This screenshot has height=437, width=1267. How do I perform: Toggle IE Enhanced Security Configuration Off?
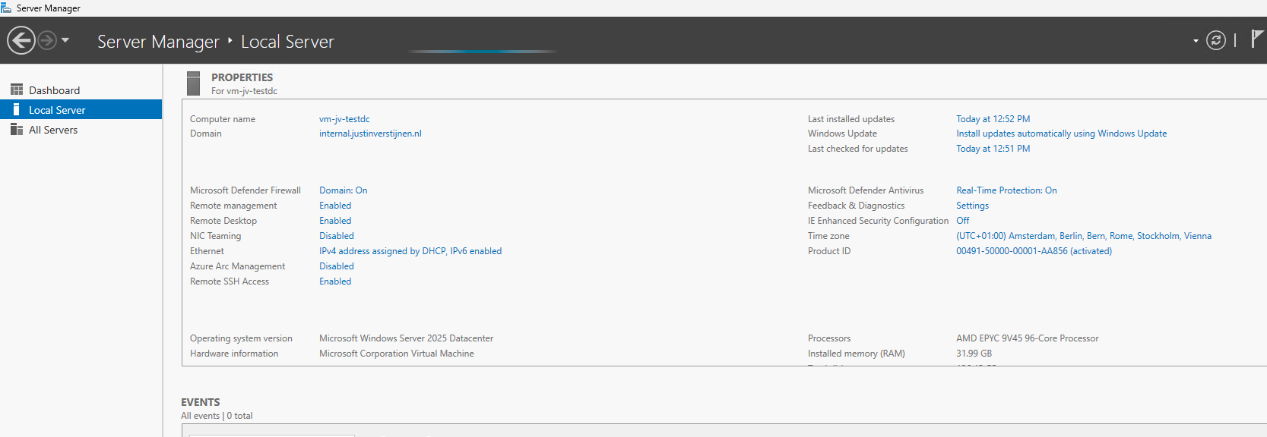point(962,221)
